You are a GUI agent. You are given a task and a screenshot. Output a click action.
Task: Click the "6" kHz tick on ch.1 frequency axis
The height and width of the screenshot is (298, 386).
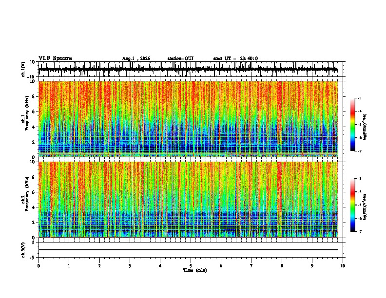[x=34, y=112]
